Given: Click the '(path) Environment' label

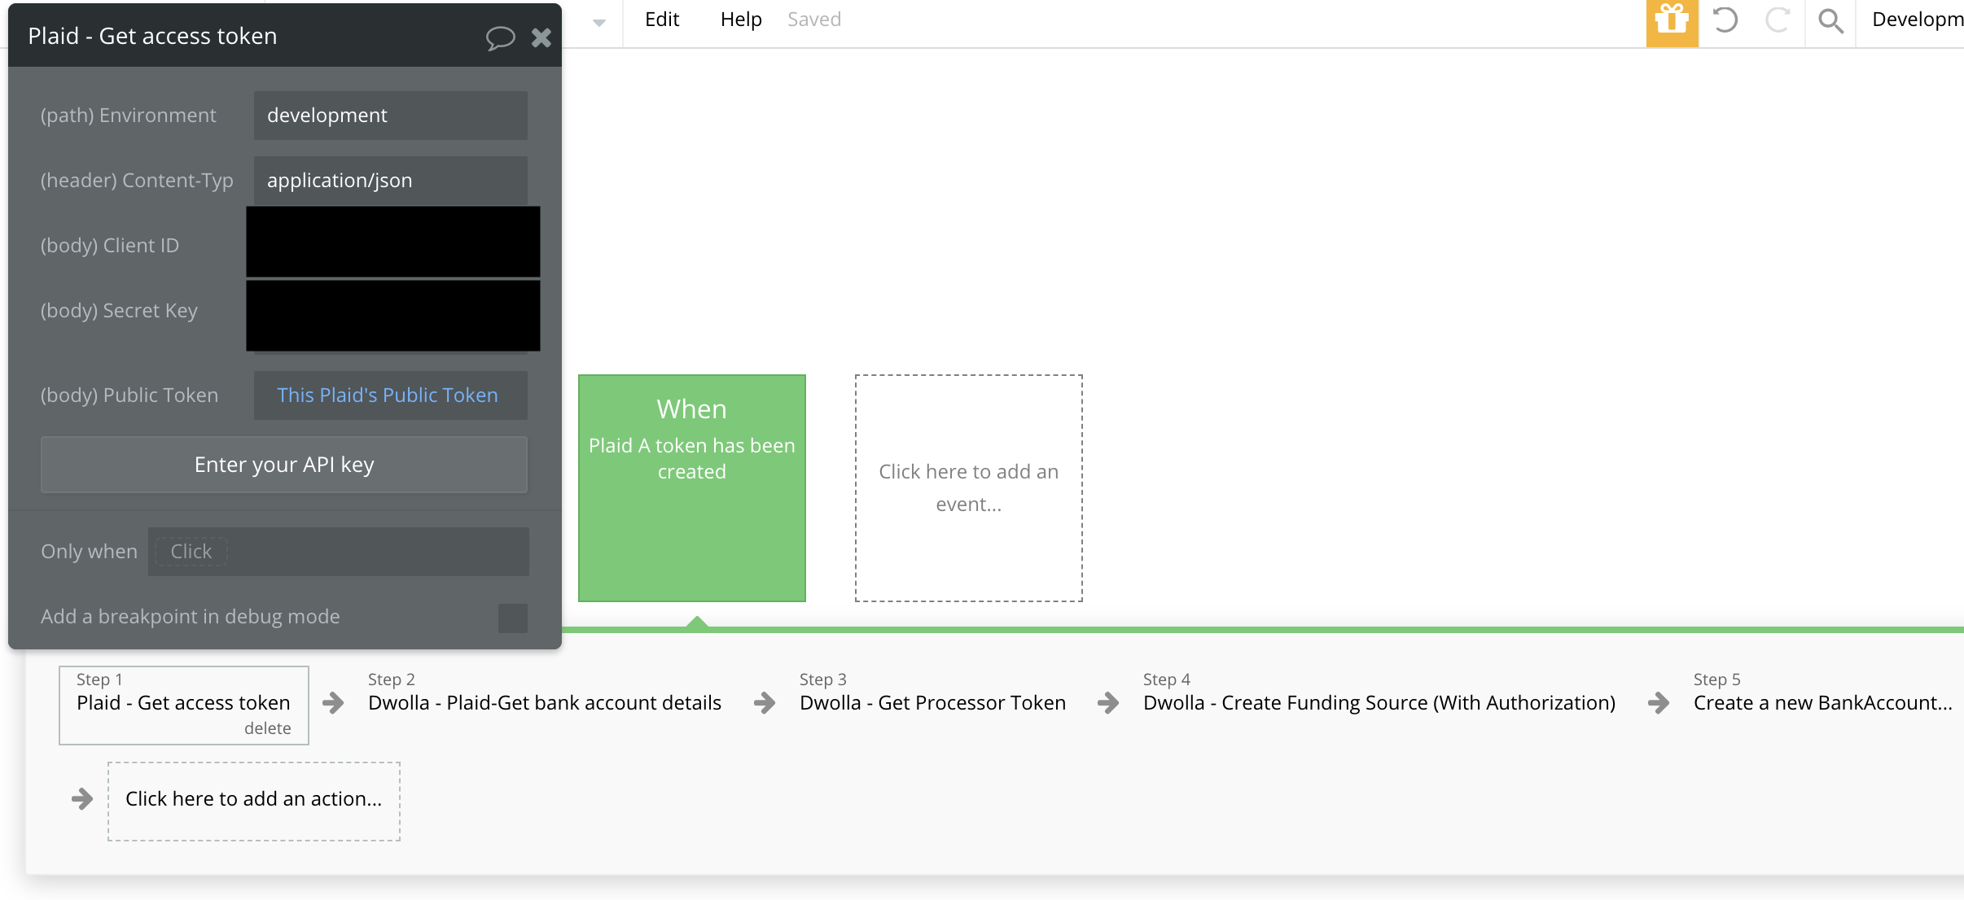Looking at the screenshot, I should tap(129, 116).
